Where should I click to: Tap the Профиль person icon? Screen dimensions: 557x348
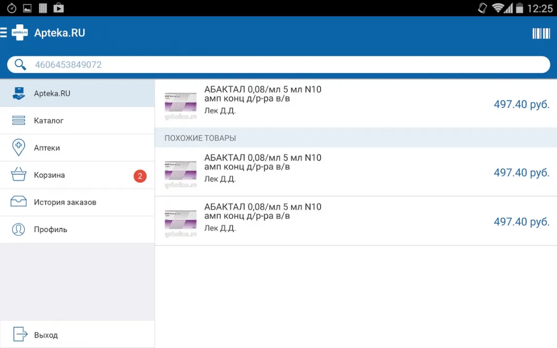(x=18, y=229)
